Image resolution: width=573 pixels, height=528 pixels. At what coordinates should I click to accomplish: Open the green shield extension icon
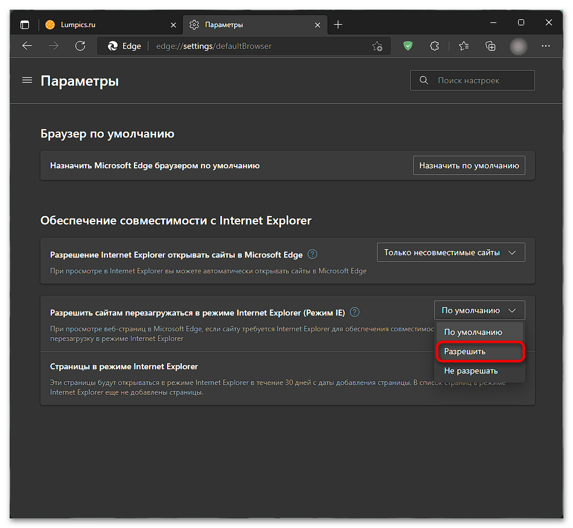click(408, 46)
